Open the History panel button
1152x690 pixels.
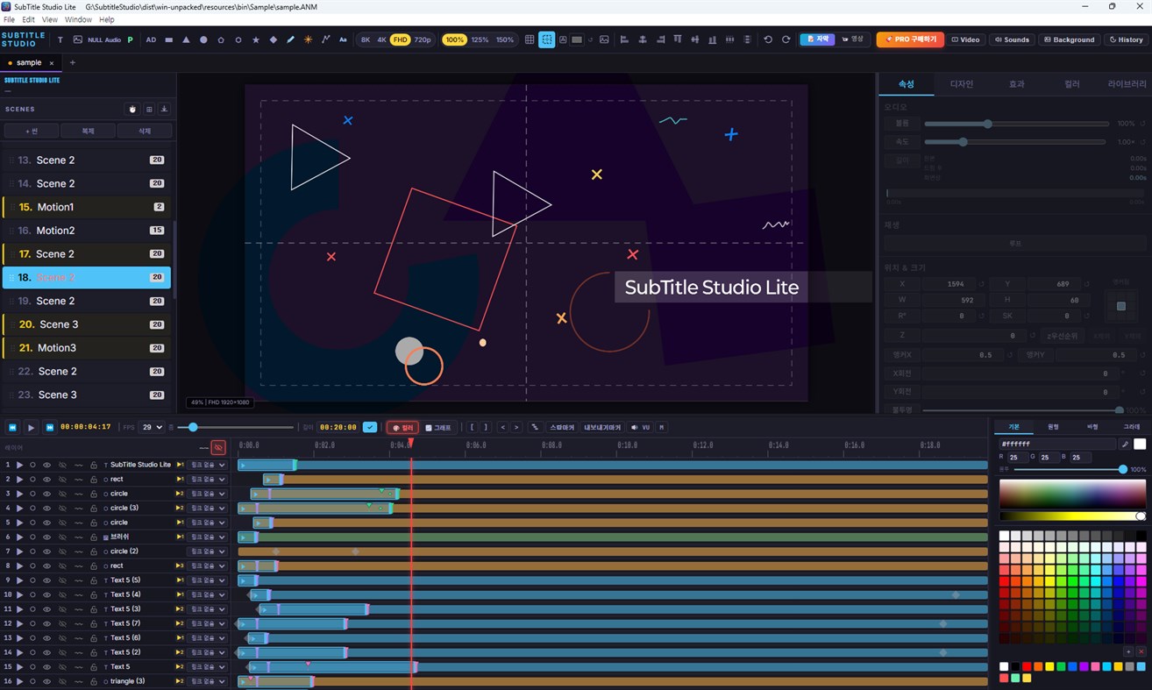click(x=1126, y=39)
